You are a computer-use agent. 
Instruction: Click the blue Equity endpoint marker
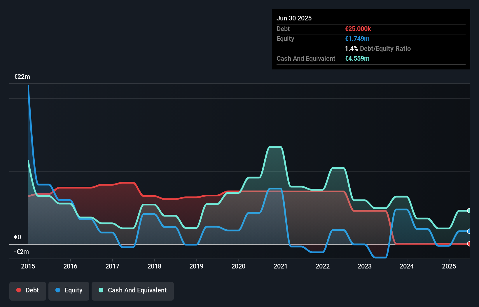coord(469,231)
